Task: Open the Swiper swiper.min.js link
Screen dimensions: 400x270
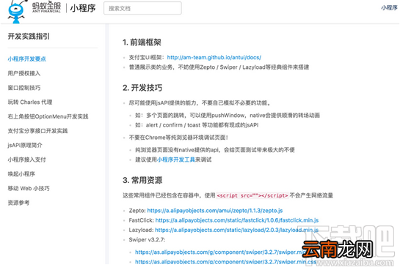Action: click(220, 252)
